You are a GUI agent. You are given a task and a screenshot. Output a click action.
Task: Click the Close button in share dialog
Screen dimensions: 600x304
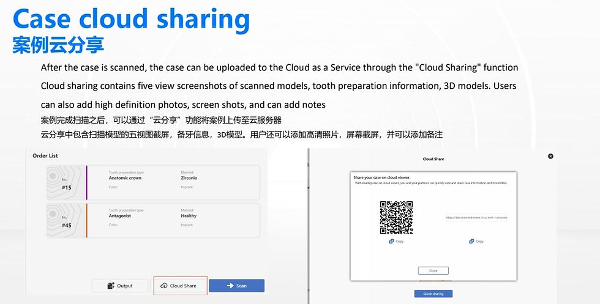(x=433, y=271)
